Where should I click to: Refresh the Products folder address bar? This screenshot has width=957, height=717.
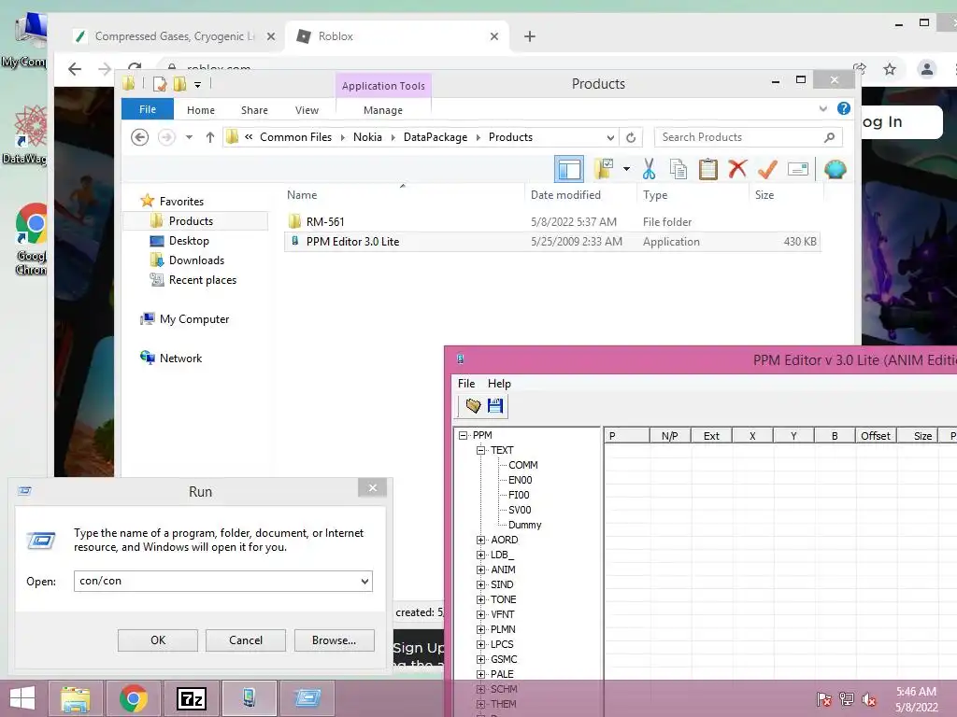631,137
